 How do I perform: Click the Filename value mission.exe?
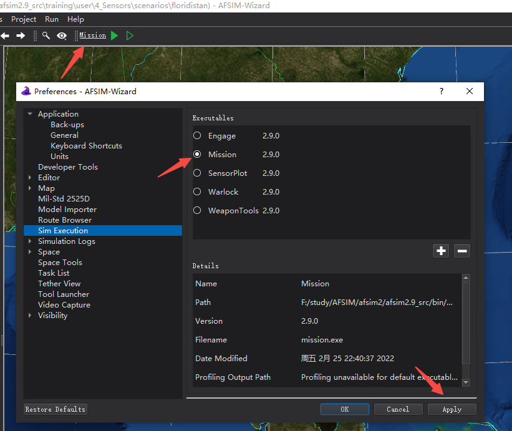[322, 339]
